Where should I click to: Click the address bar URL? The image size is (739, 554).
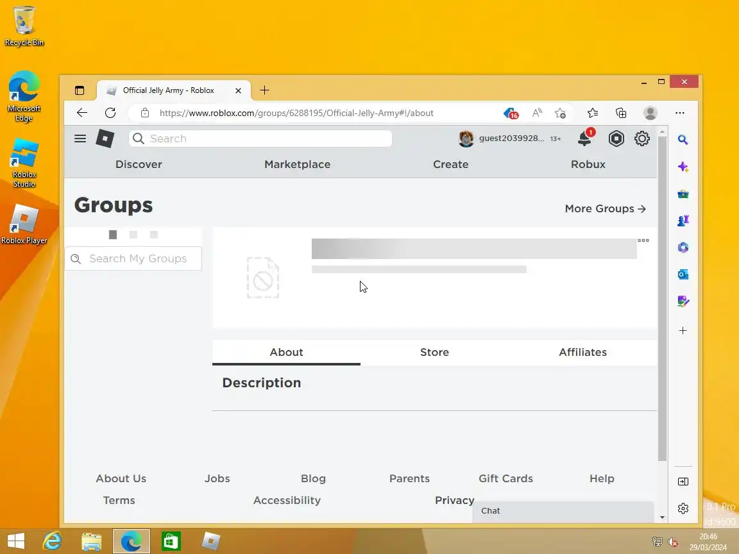(x=296, y=113)
